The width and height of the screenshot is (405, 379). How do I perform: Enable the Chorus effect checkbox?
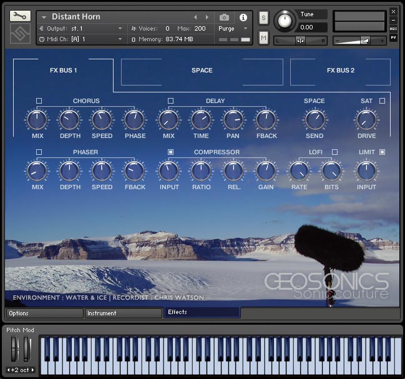(x=39, y=101)
